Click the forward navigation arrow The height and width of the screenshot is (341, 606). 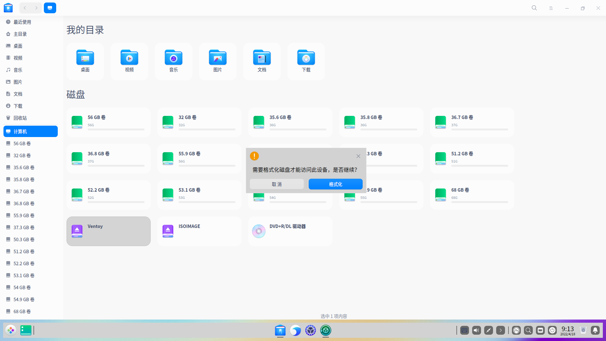[36, 8]
